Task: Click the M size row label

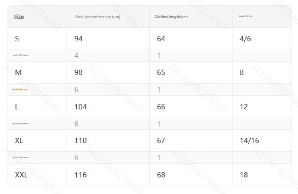Action: coord(18,72)
